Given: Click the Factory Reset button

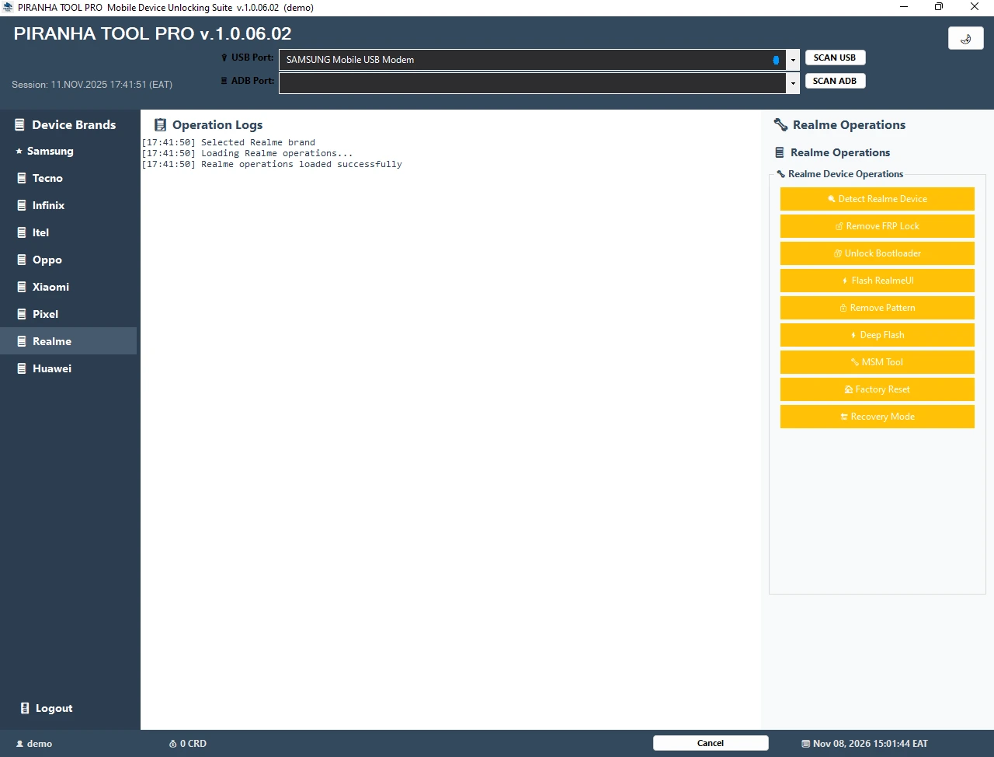Looking at the screenshot, I should (877, 389).
